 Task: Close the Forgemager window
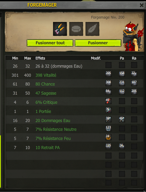point(142,5)
